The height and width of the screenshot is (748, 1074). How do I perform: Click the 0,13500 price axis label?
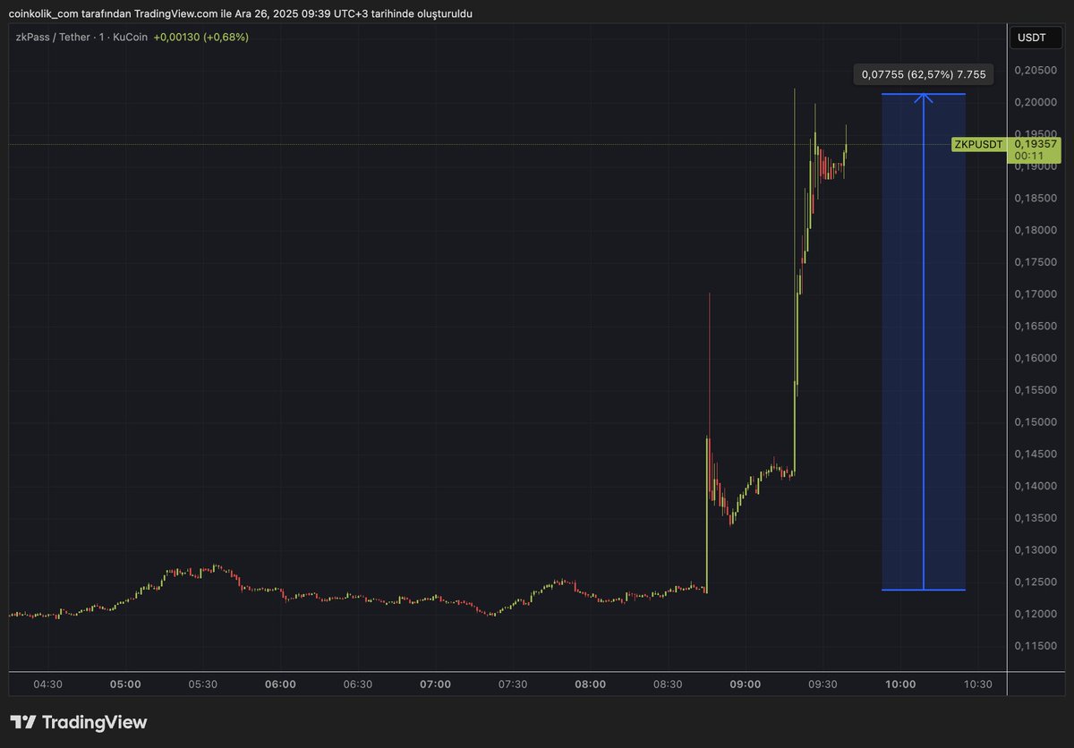point(1036,518)
